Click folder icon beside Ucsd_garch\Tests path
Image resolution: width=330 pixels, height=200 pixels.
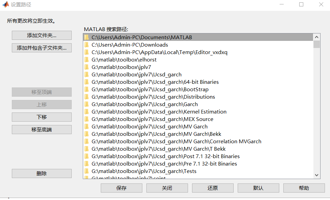(87, 171)
